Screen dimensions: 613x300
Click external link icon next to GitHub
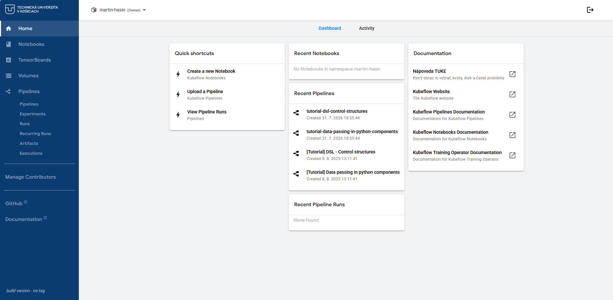click(x=26, y=202)
